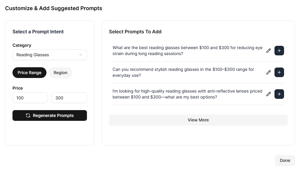
Task: Focus the maximum price field showing 300
Action: click(x=69, y=98)
